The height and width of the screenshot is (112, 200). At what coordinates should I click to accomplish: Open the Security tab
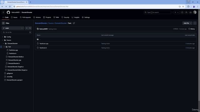pyautogui.click(x=65, y=17)
